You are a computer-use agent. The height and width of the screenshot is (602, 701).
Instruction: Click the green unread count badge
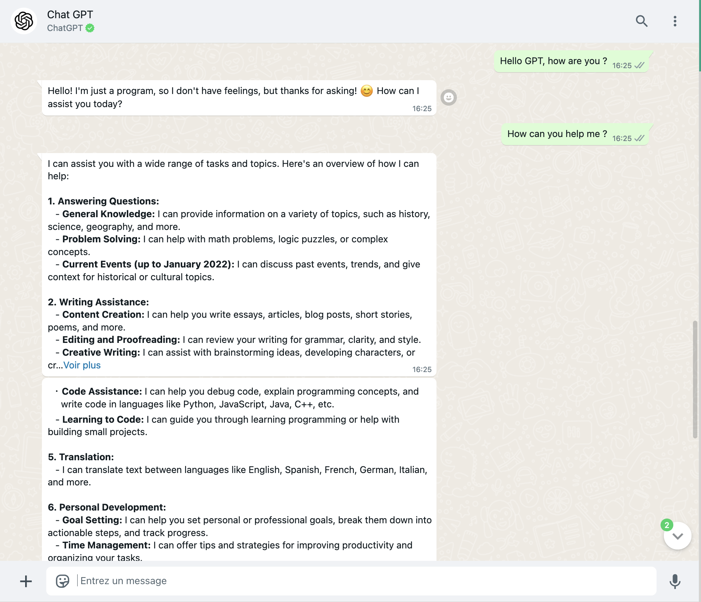tap(667, 525)
